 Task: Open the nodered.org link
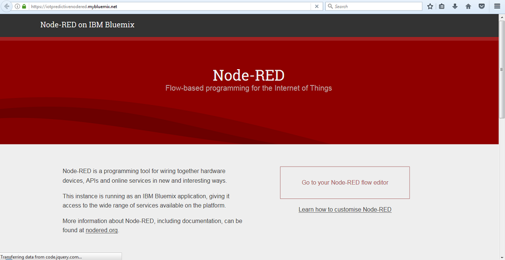[102, 230]
